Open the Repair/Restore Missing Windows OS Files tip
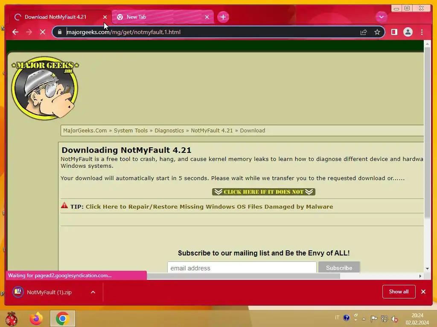Image resolution: width=437 pixels, height=327 pixels. [209, 207]
